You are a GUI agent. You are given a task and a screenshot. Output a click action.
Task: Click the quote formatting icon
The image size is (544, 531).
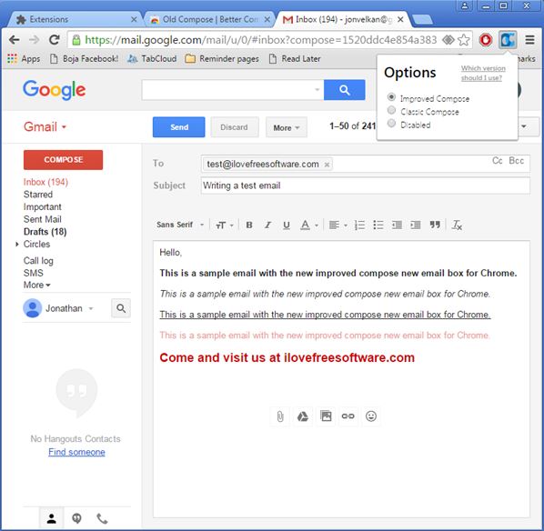click(435, 225)
